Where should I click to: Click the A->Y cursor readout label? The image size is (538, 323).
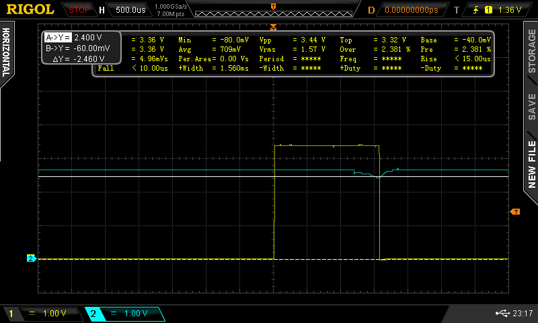tap(58, 38)
